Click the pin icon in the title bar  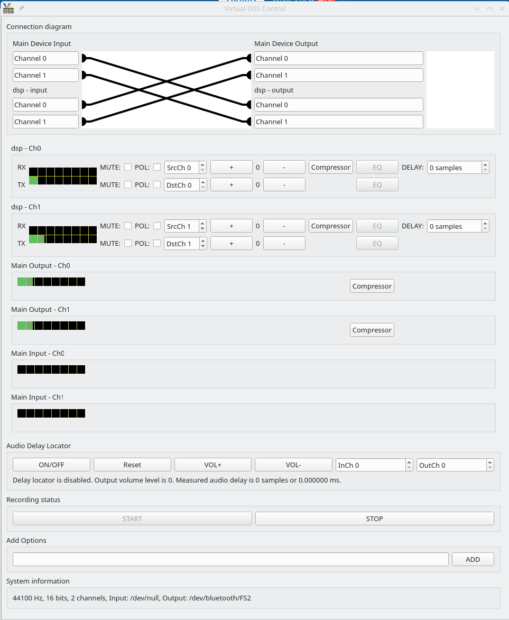coord(20,8)
